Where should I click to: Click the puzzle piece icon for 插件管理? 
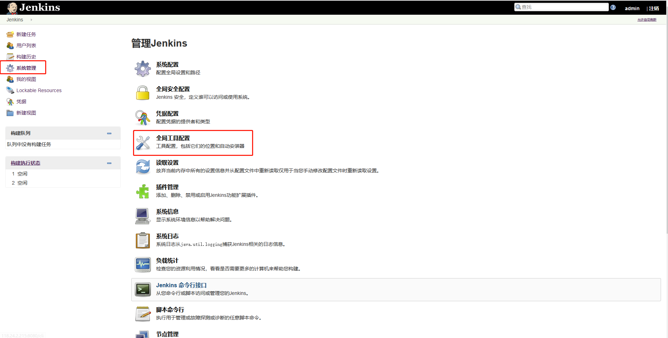[143, 191]
